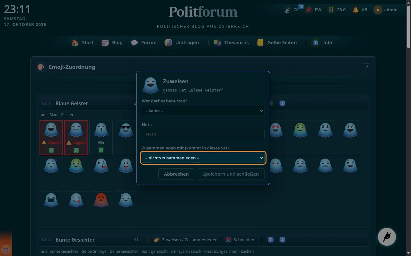Open the Blog navigation item
The height and width of the screenshot is (256, 411).
(112, 43)
